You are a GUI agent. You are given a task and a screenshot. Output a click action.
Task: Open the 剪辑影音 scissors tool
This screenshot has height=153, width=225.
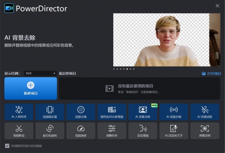click(x=19, y=131)
